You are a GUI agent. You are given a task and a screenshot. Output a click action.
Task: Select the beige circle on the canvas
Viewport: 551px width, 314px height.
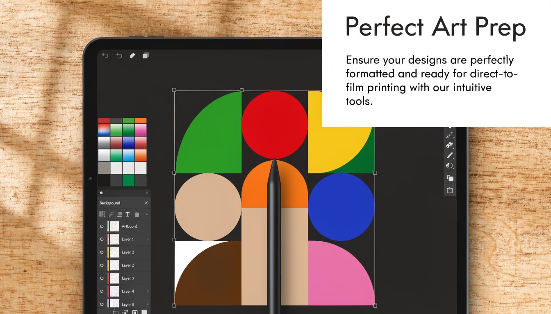(x=208, y=207)
